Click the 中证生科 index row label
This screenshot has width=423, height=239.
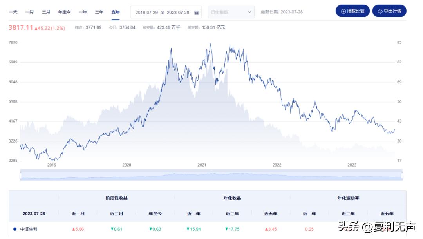29,229
